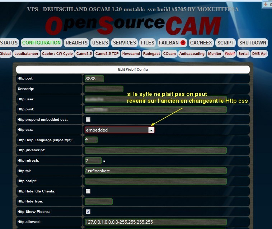Click the SHUTDOWN button
The width and height of the screenshot is (272, 229).
click(253, 43)
